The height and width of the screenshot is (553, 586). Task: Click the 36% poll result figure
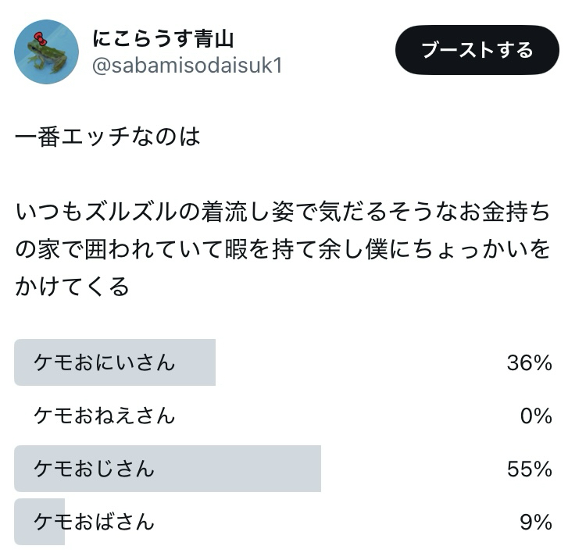click(529, 362)
